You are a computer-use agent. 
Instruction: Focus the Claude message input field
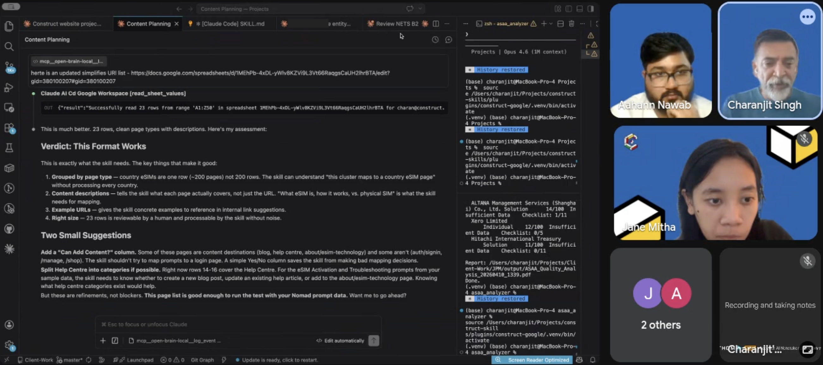[238, 325]
